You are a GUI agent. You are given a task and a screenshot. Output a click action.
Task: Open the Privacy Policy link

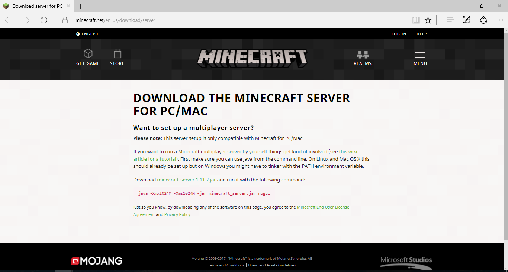pyautogui.click(x=177, y=214)
